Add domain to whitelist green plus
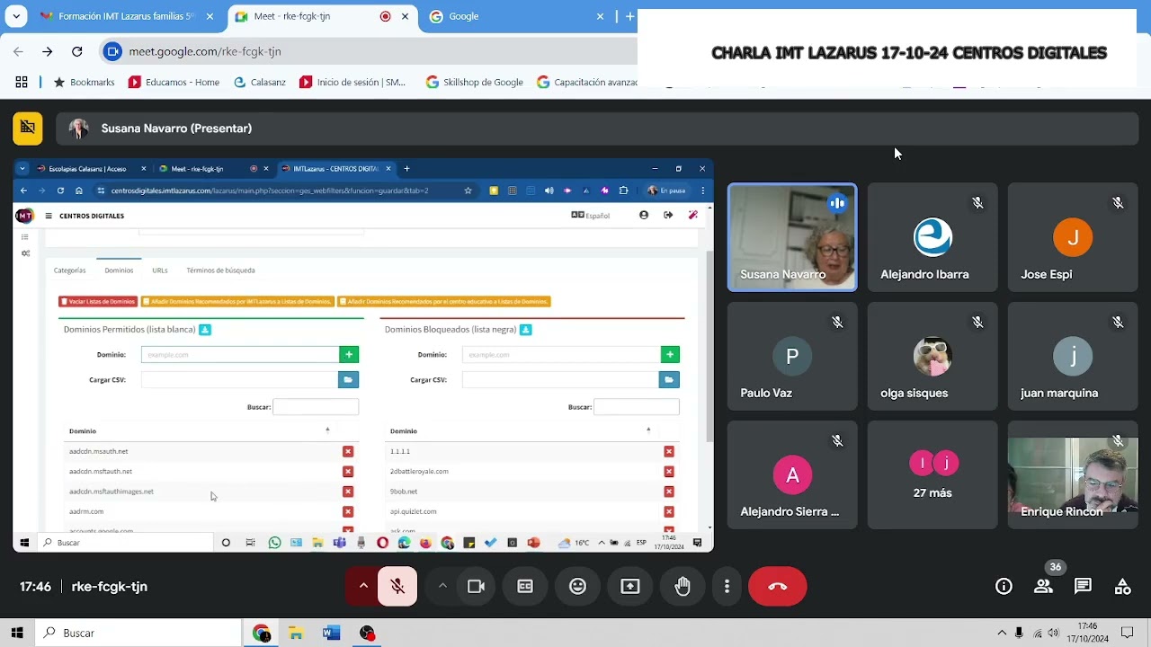This screenshot has width=1151, height=647. (x=349, y=355)
